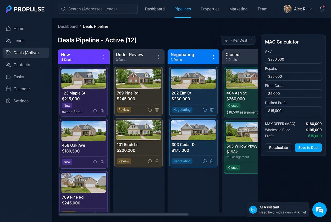331x222 pixels.
Task: Open the Filter Deal dropdown
Action: [x=238, y=40]
